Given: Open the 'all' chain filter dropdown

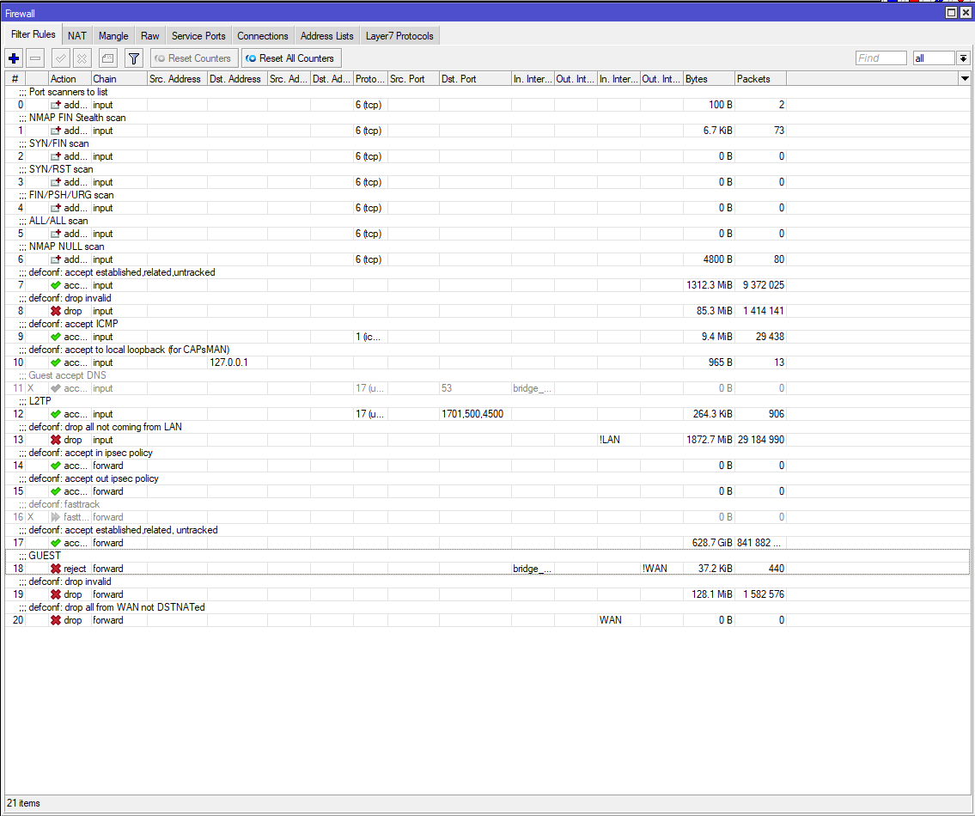Looking at the screenshot, I should point(963,58).
